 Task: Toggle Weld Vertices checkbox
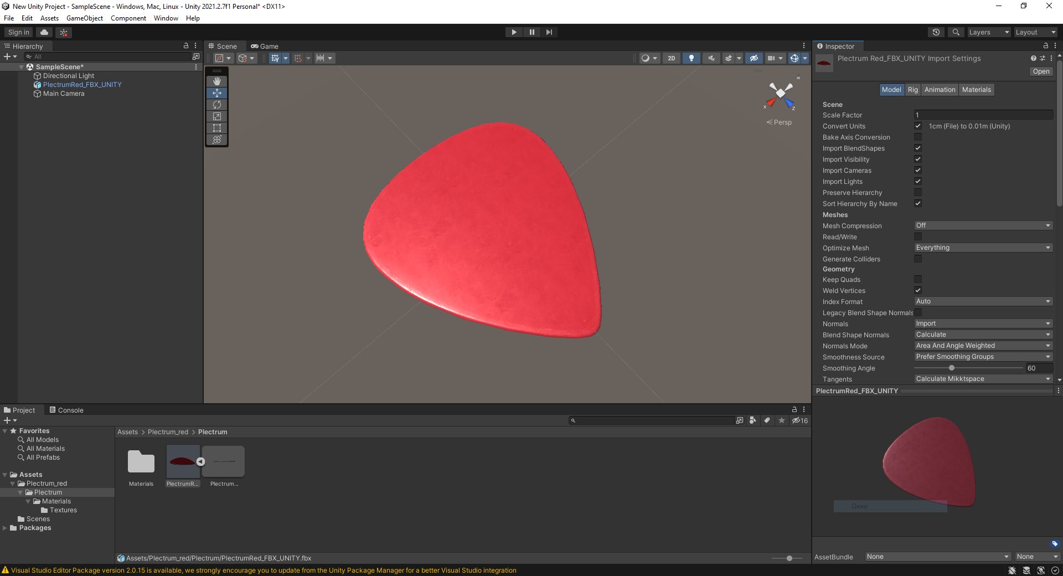pos(918,290)
